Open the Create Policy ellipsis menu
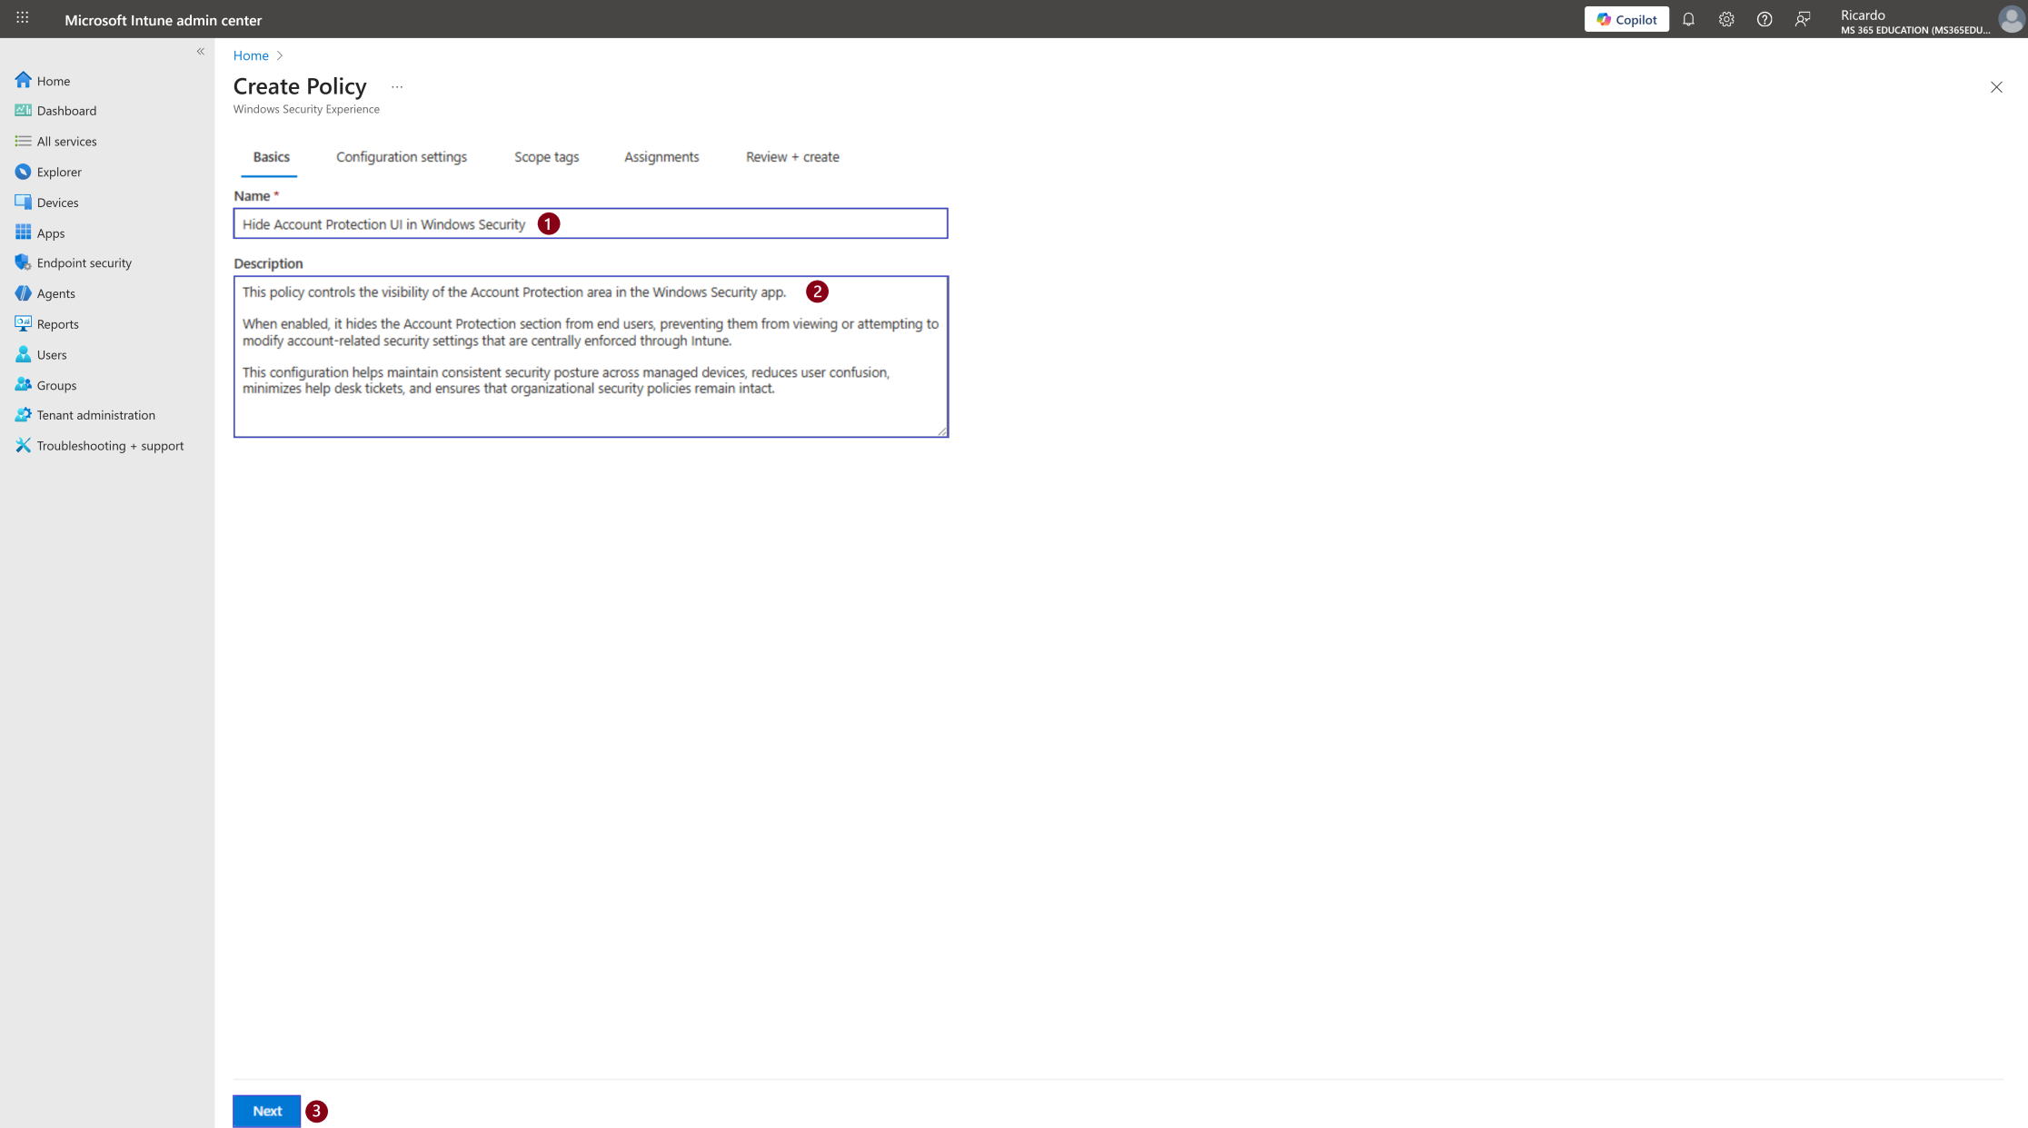 [397, 87]
